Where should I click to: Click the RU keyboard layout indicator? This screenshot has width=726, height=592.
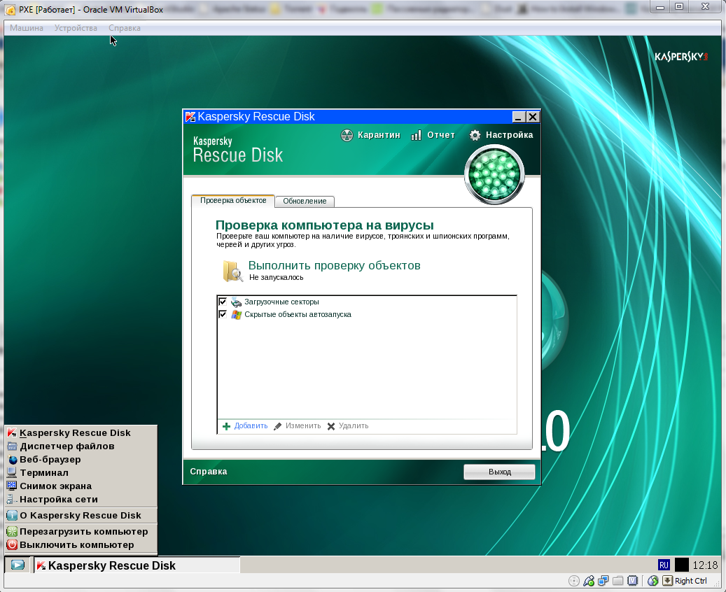click(x=664, y=565)
